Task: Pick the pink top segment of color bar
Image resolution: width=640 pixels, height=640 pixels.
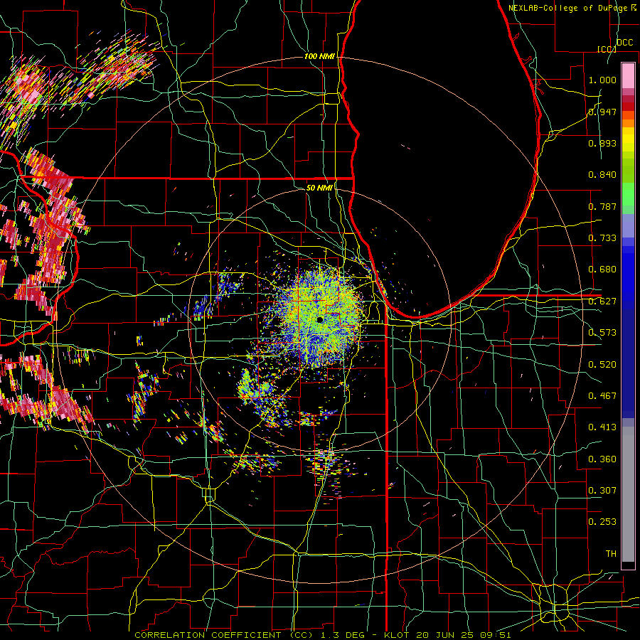Action: tap(628, 75)
